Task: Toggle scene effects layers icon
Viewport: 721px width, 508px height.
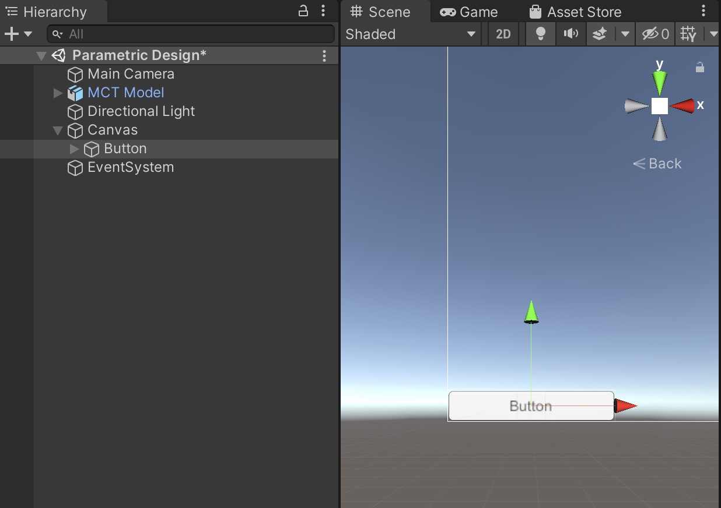Action: pos(600,34)
